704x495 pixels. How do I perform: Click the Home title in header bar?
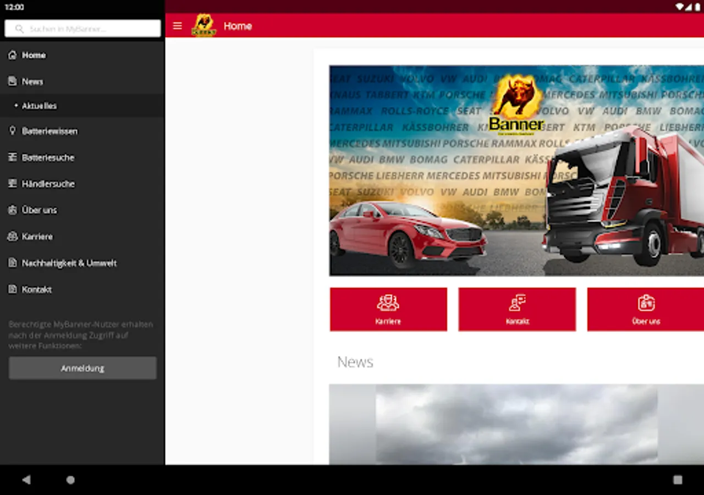pyautogui.click(x=238, y=26)
